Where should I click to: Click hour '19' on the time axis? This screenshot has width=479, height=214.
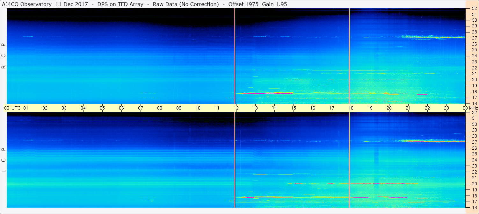(370, 108)
